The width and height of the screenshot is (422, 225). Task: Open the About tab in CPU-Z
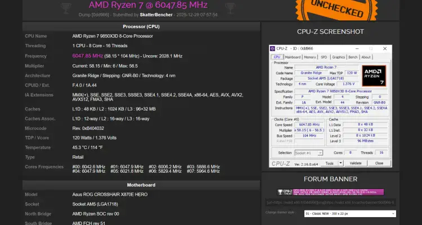point(366,57)
